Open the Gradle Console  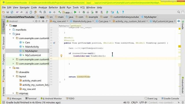coord(170,99)
